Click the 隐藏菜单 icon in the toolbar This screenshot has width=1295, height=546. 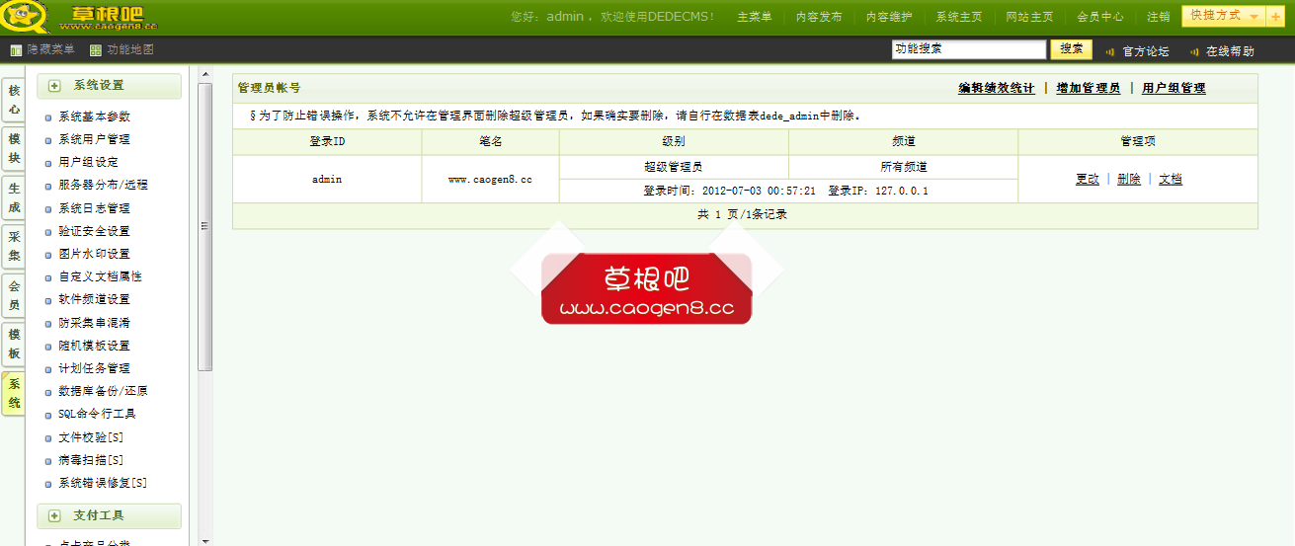pos(16,50)
